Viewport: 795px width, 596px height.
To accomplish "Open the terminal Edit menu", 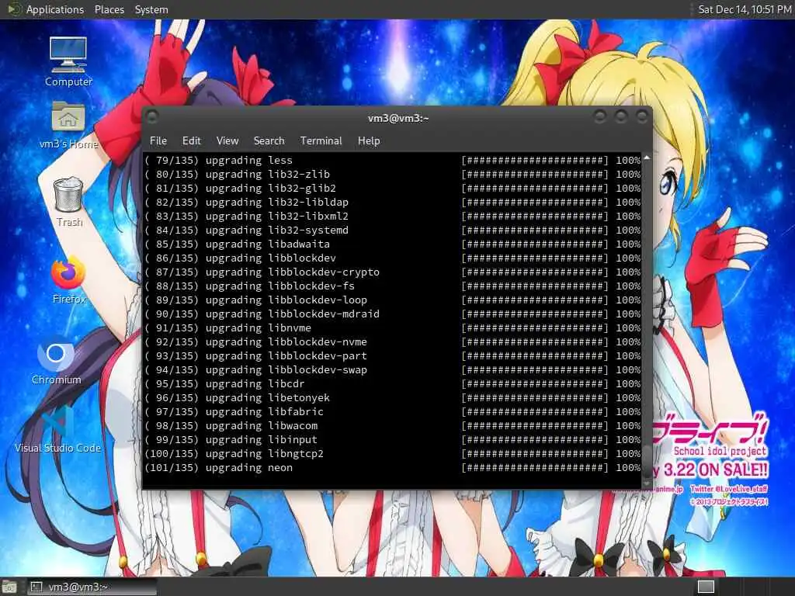I will pos(191,141).
